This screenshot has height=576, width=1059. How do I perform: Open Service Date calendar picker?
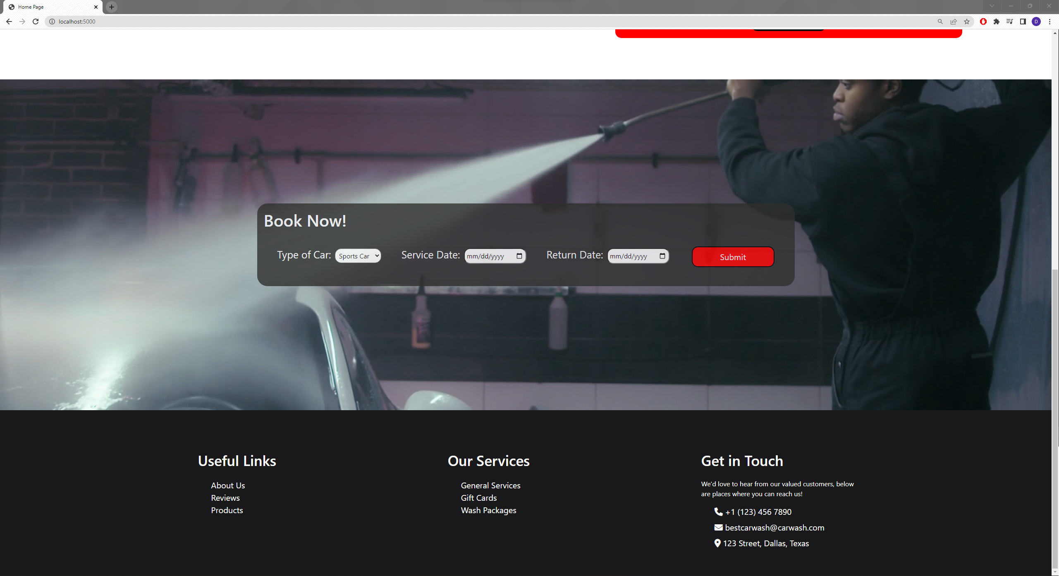(x=519, y=256)
